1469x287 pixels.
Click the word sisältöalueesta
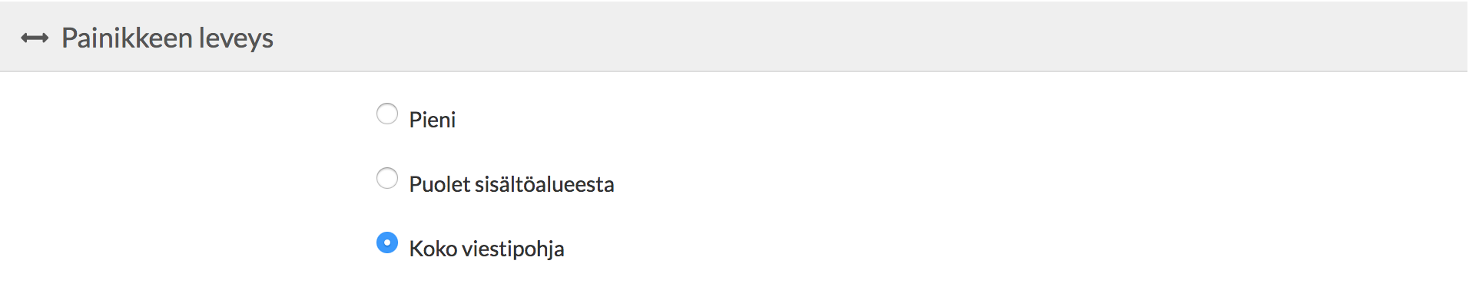point(545,184)
